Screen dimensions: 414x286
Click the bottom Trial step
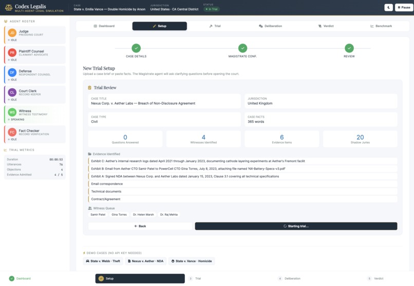click(195, 279)
